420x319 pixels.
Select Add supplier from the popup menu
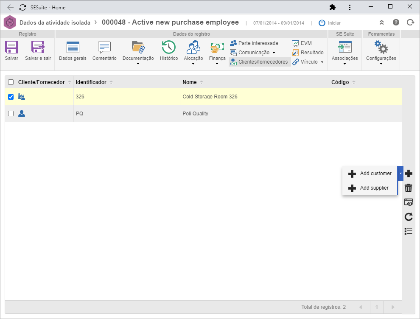(370, 188)
